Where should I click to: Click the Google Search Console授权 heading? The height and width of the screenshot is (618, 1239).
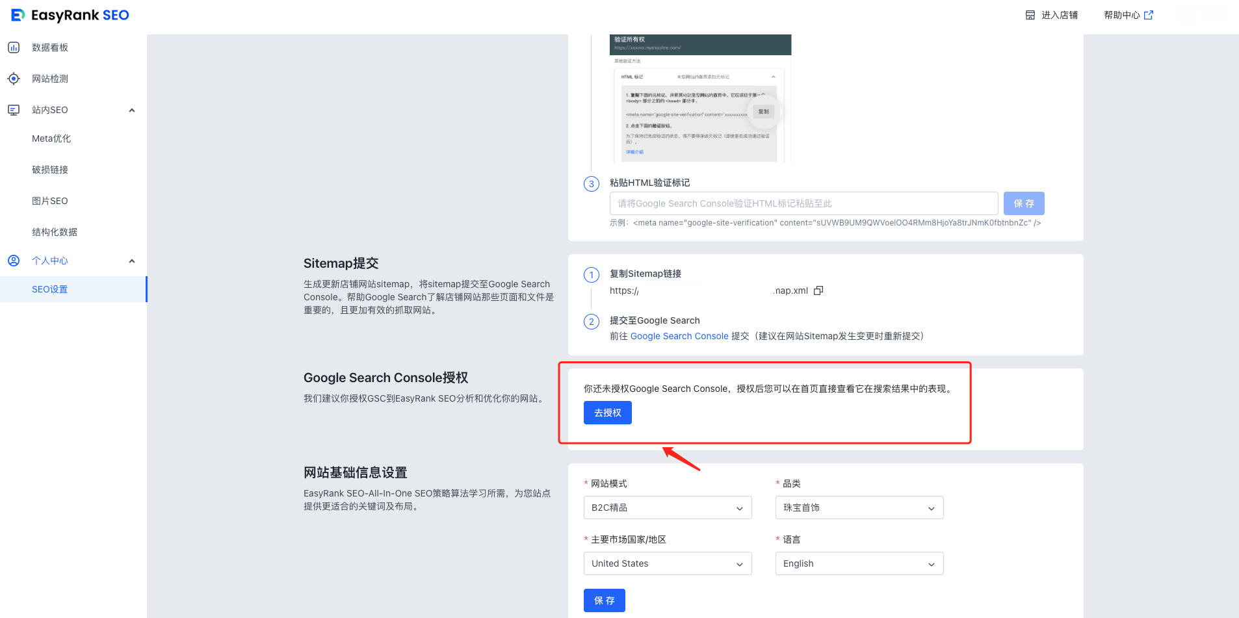(x=386, y=378)
